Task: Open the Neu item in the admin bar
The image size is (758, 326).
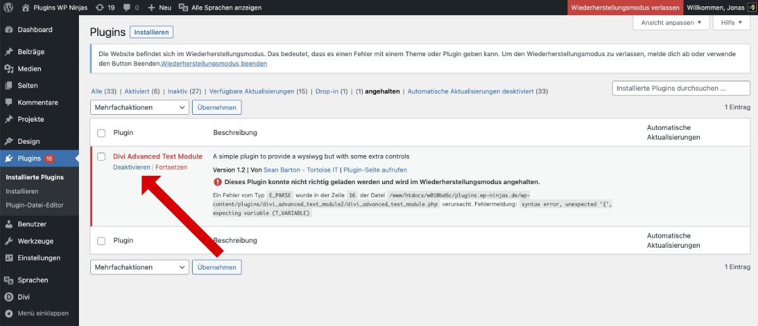Action: 159,8
